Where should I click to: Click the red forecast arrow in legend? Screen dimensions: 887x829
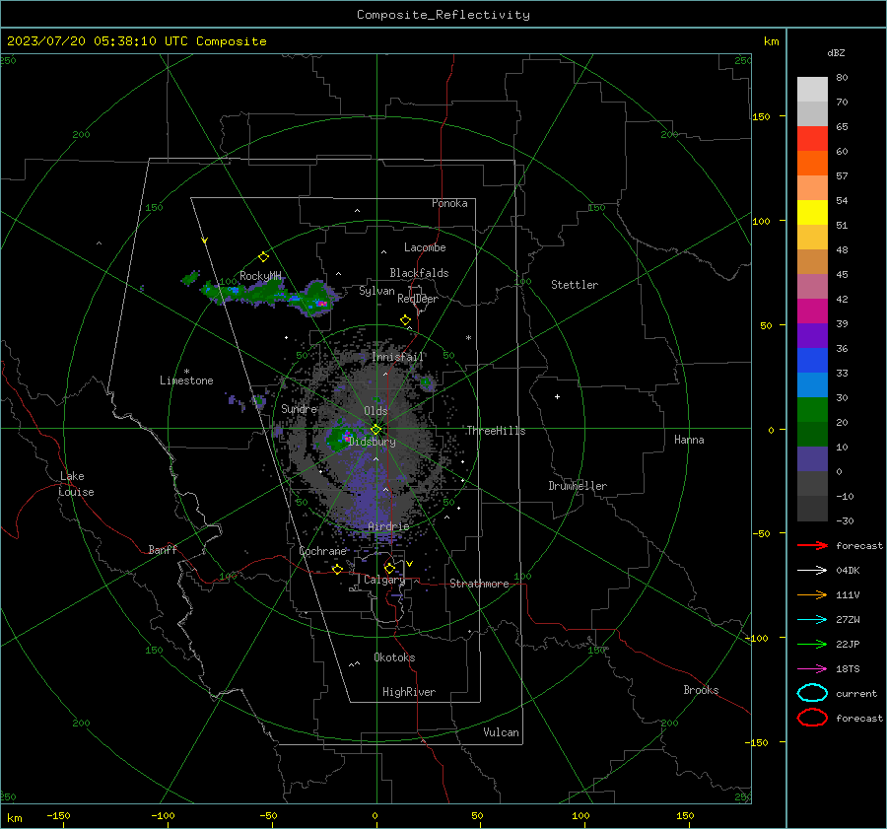tap(812, 545)
